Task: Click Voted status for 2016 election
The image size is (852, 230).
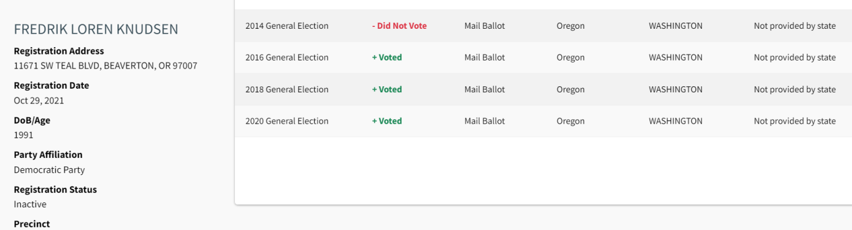Action: pos(387,57)
